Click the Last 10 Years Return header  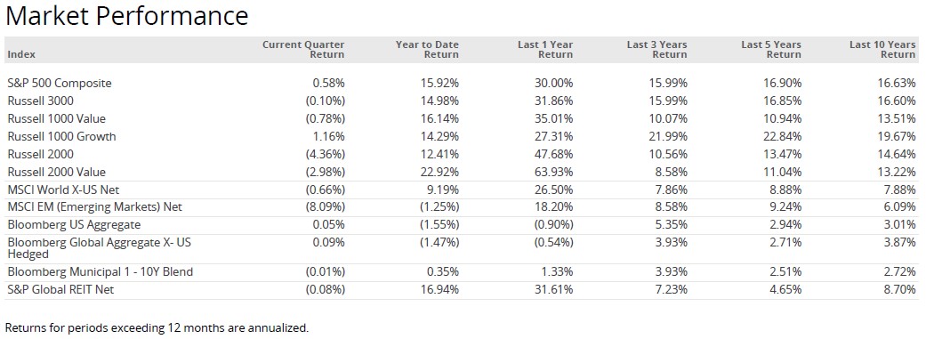(882, 50)
